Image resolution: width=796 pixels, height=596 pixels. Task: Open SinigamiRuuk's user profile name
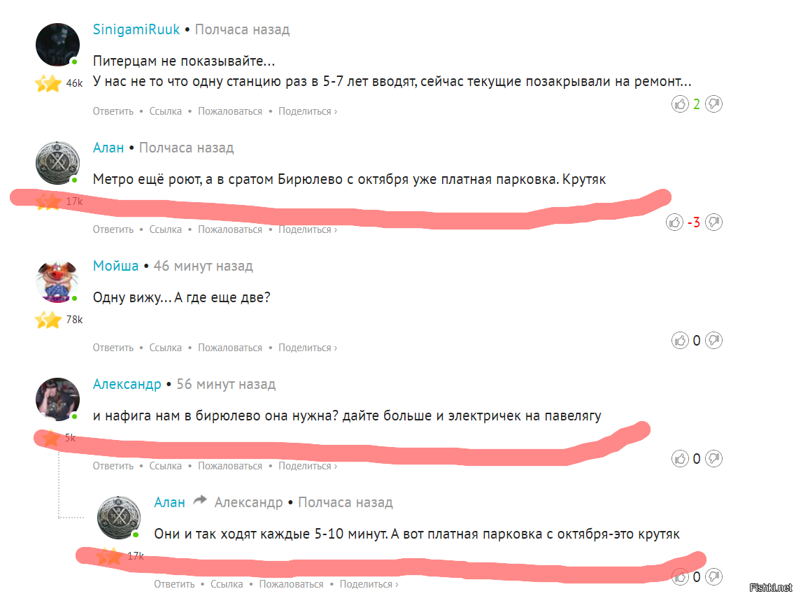pos(136,29)
